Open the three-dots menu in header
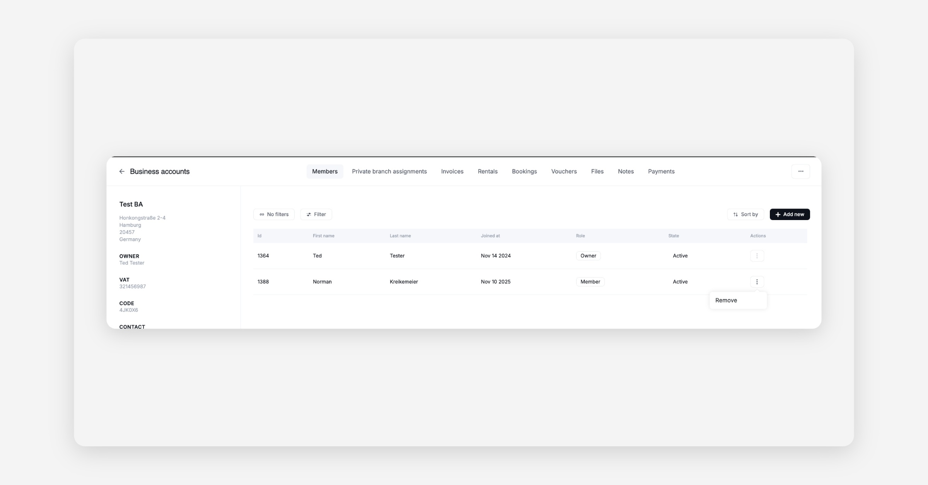 pyautogui.click(x=800, y=171)
